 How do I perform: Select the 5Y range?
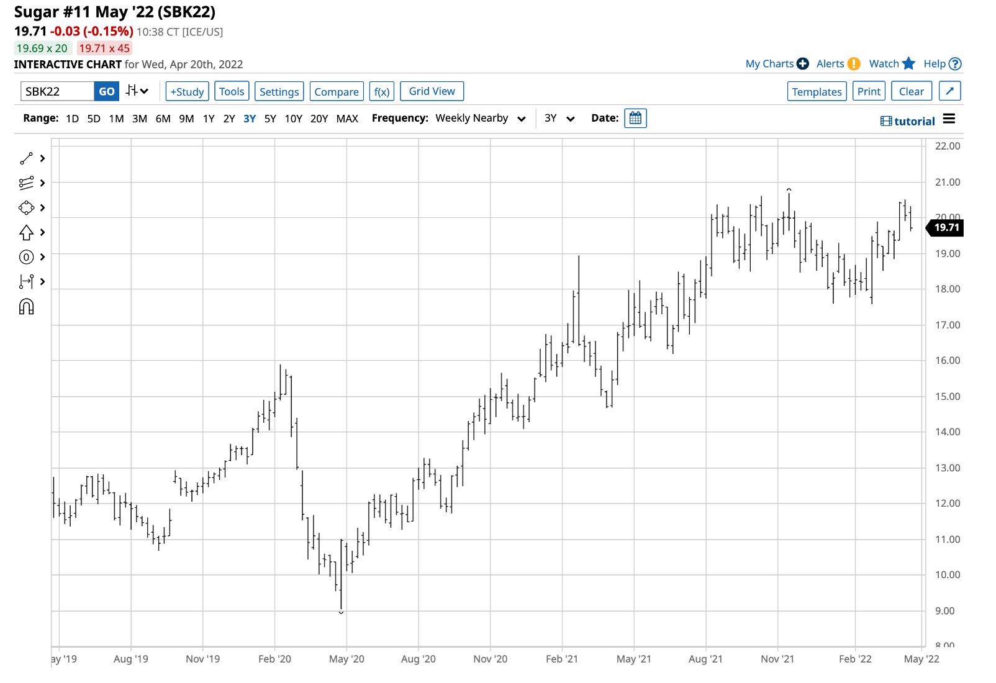(270, 118)
